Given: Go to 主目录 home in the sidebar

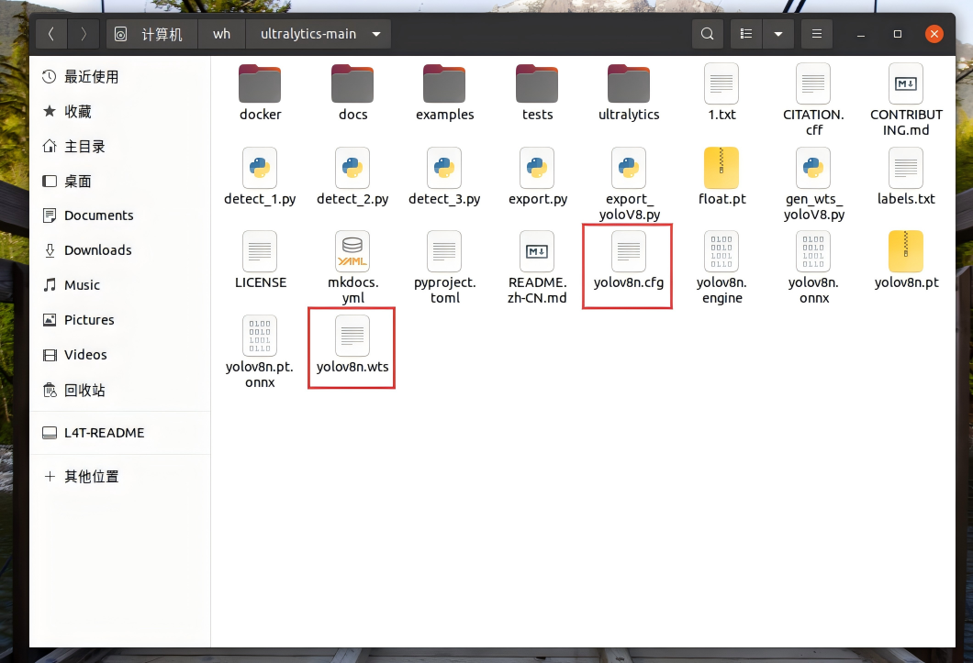Looking at the screenshot, I should [x=119, y=147].
